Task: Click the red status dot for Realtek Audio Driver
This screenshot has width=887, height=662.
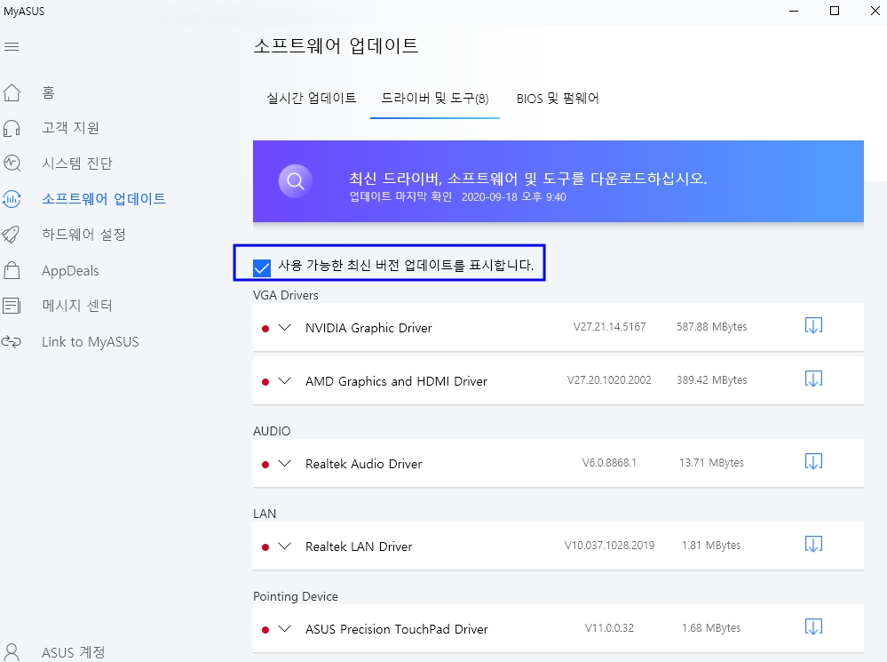Action: click(x=265, y=465)
